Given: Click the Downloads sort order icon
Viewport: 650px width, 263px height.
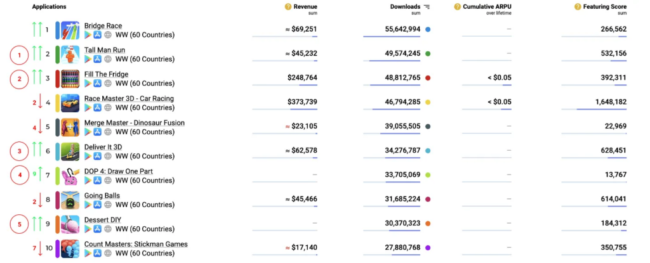Looking at the screenshot, I should pos(427,7).
